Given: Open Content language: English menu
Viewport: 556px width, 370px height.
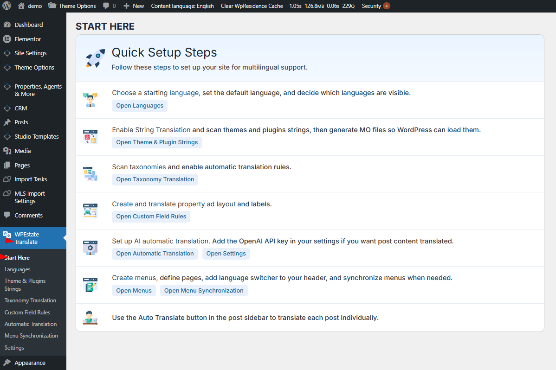Looking at the screenshot, I should [x=182, y=6].
